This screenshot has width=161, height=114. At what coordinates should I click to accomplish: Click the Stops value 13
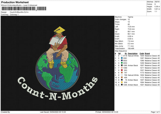(x=129, y=22)
